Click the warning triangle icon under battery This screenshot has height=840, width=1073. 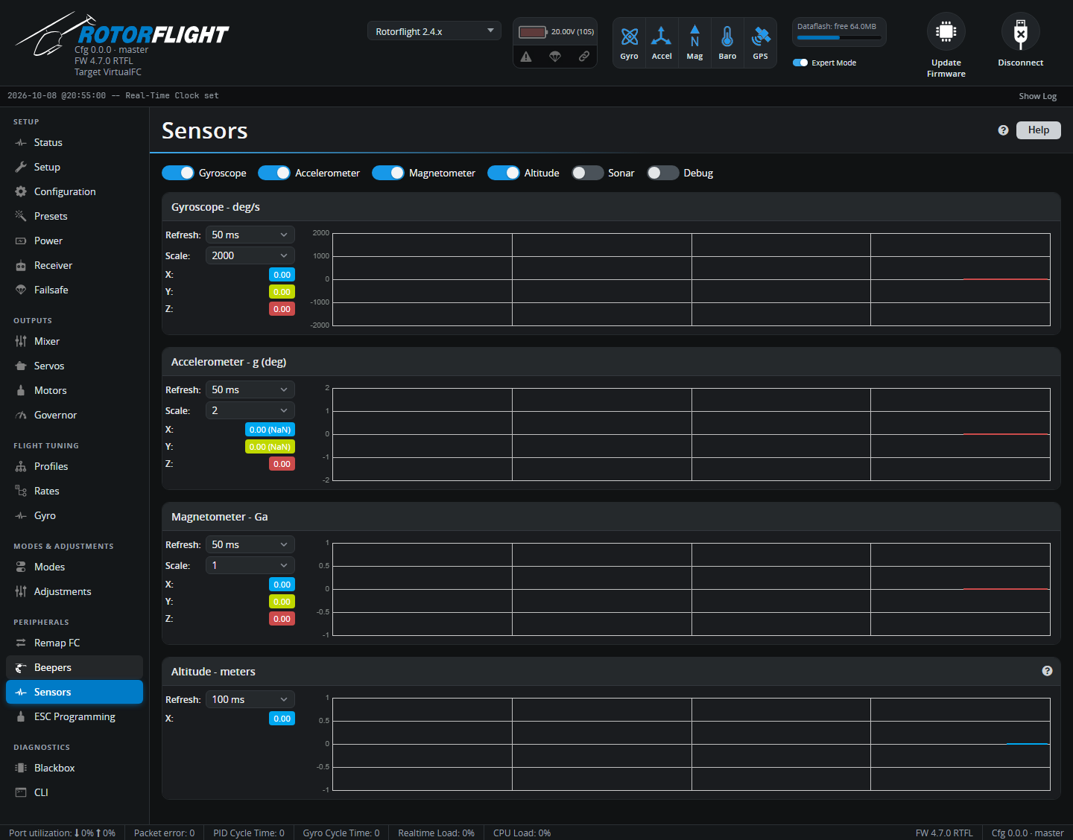[526, 57]
